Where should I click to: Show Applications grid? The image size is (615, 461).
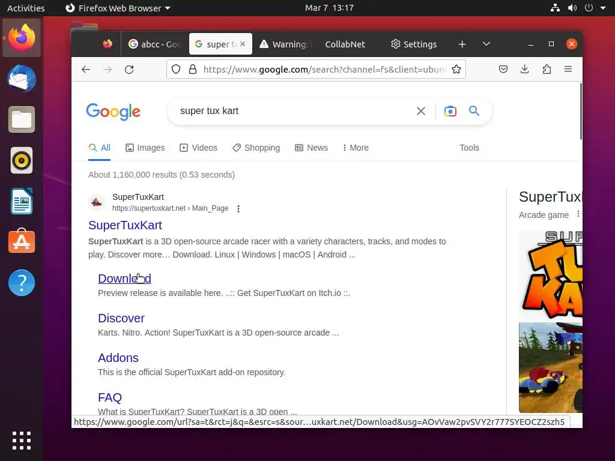22,441
